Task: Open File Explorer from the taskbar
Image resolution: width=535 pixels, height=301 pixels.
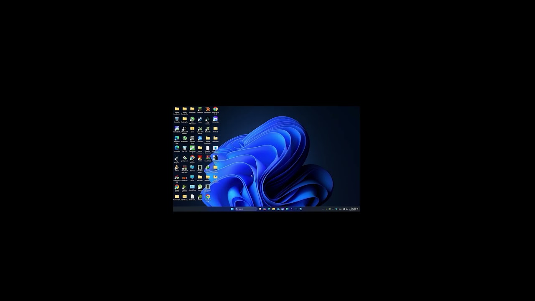Action: click(x=274, y=209)
